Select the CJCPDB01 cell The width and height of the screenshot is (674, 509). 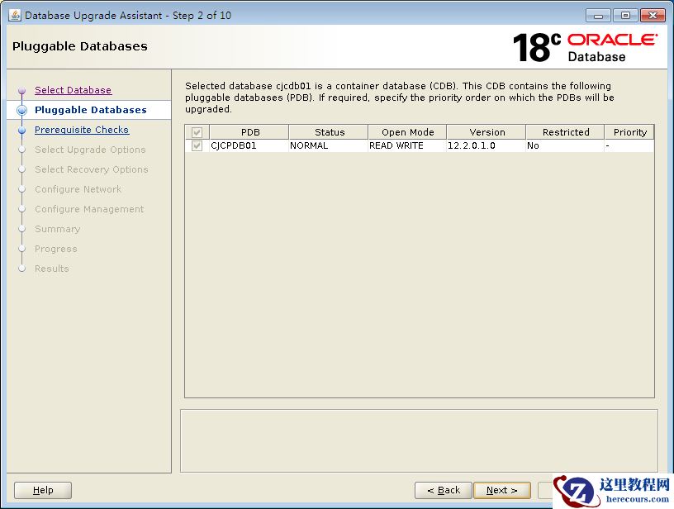pyautogui.click(x=249, y=145)
